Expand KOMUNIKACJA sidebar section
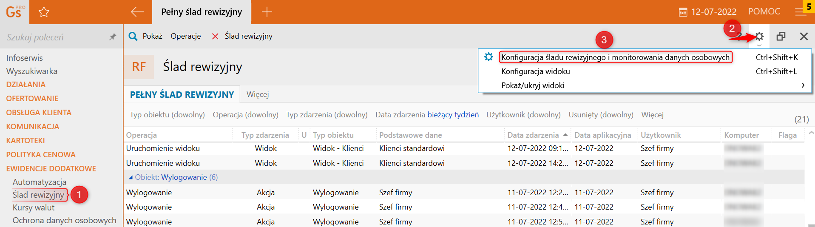Viewport: 815px width, 227px height. tap(32, 127)
